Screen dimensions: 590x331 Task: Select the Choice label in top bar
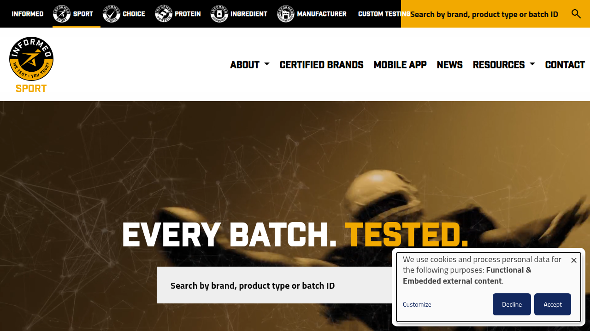[x=134, y=14]
